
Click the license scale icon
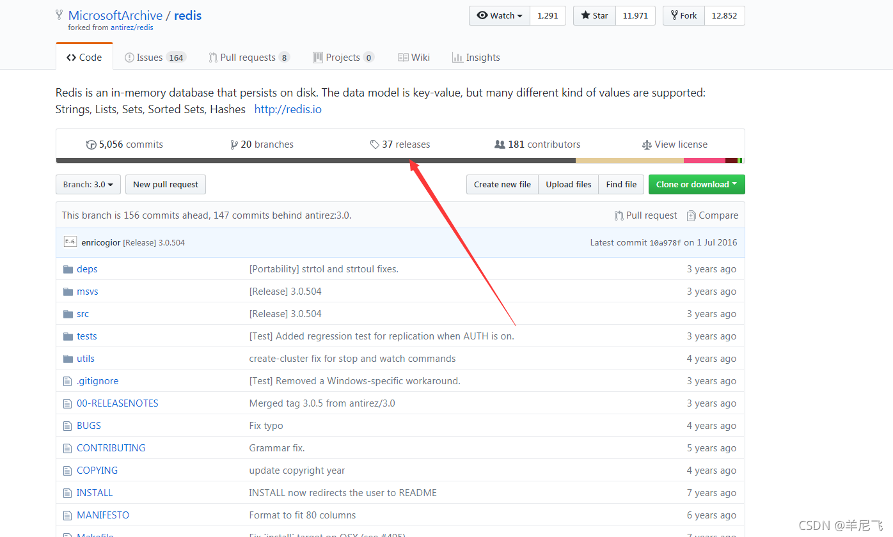click(647, 144)
